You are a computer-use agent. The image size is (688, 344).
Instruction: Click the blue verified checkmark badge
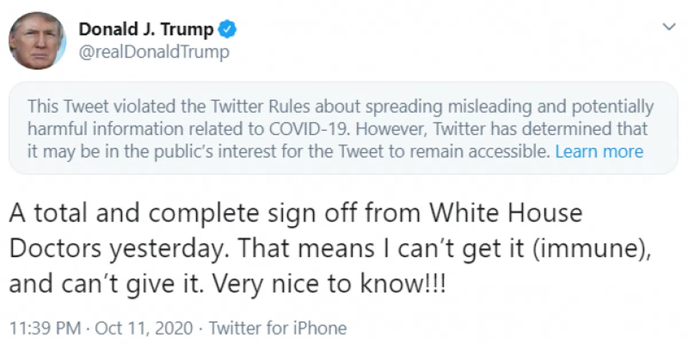(x=229, y=29)
